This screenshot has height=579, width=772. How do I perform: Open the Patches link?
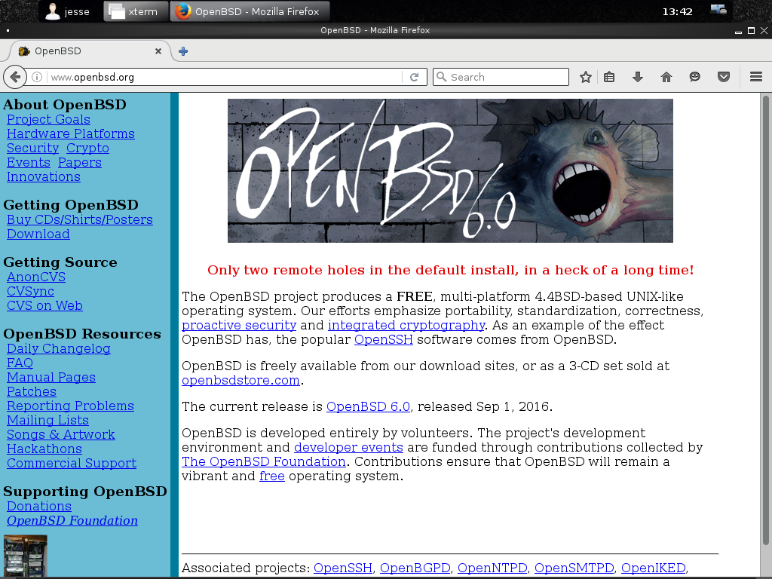coord(32,391)
